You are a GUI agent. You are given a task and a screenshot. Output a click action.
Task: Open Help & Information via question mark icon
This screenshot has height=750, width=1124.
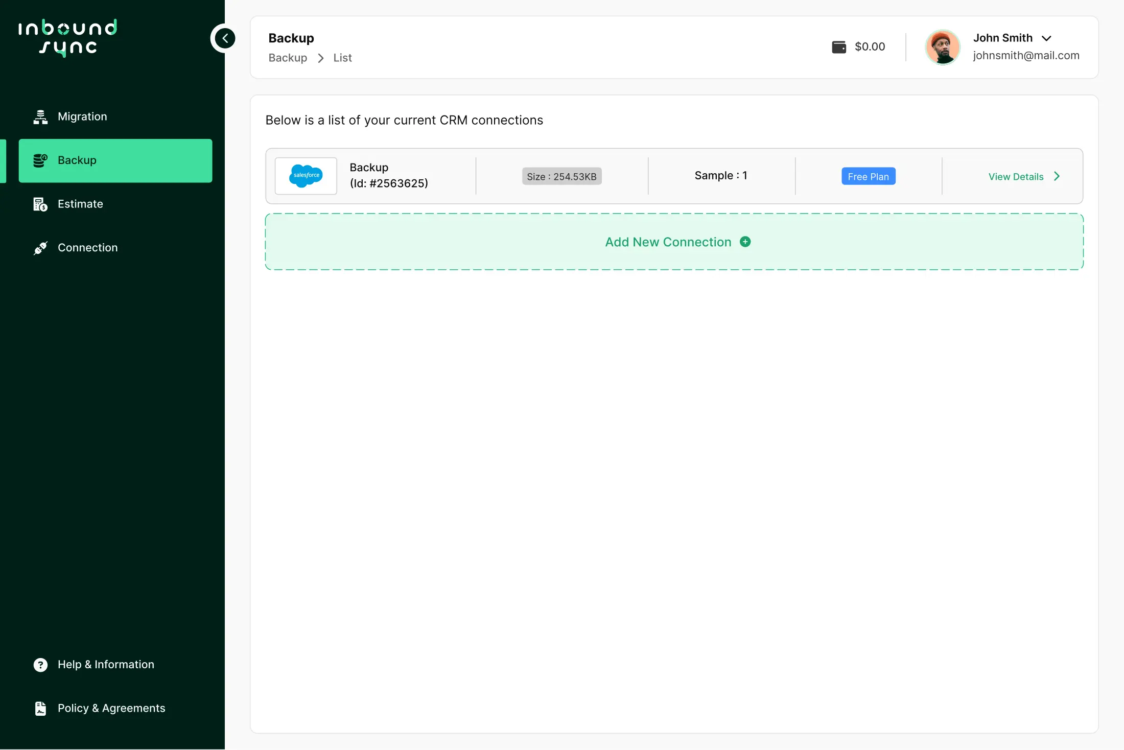point(40,664)
